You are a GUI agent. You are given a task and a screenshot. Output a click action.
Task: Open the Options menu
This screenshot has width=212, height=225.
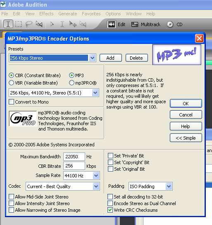tap(113, 14)
